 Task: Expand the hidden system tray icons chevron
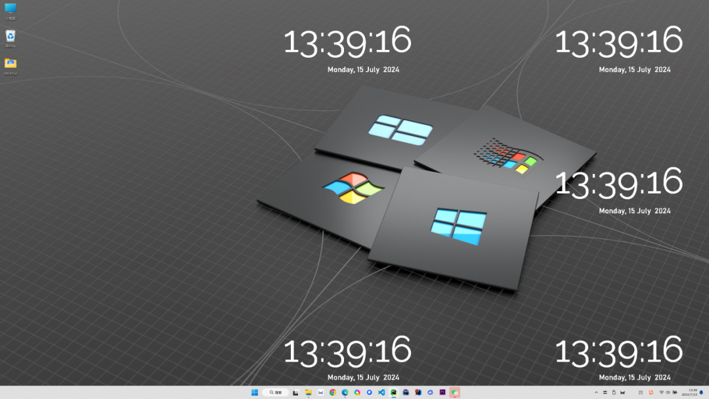coord(596,392)
